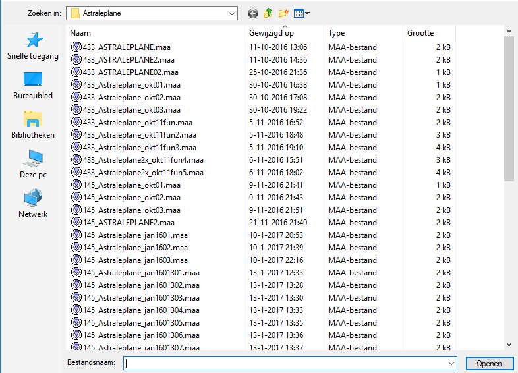The image size is (518, 373).
Task: Go up one folder level
Action: pyautogui.click(x=268, y=13)
